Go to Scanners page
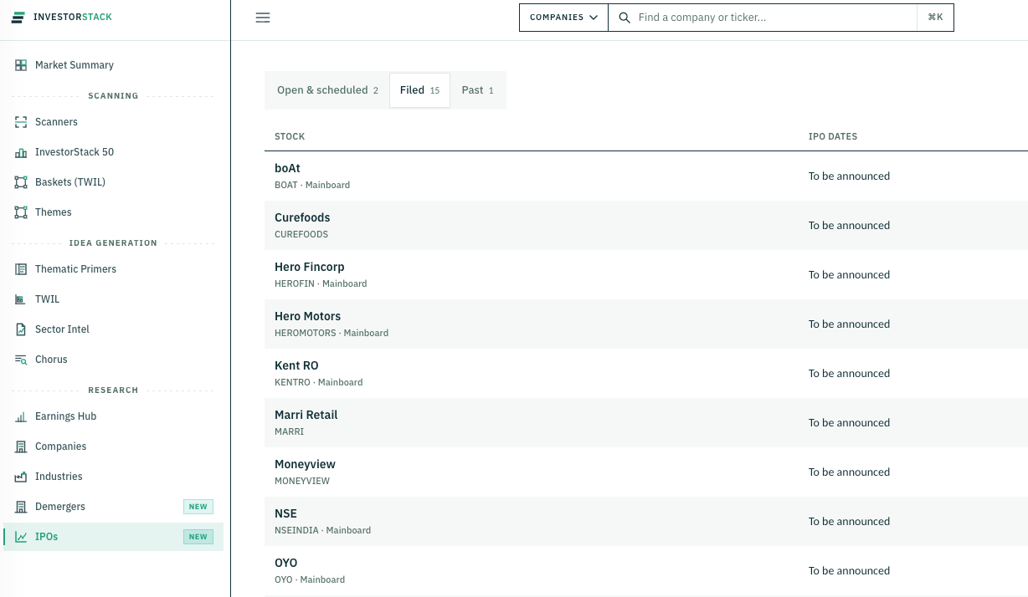The height and width of the screenshot is (597, 1028). [x=114, y=122]
